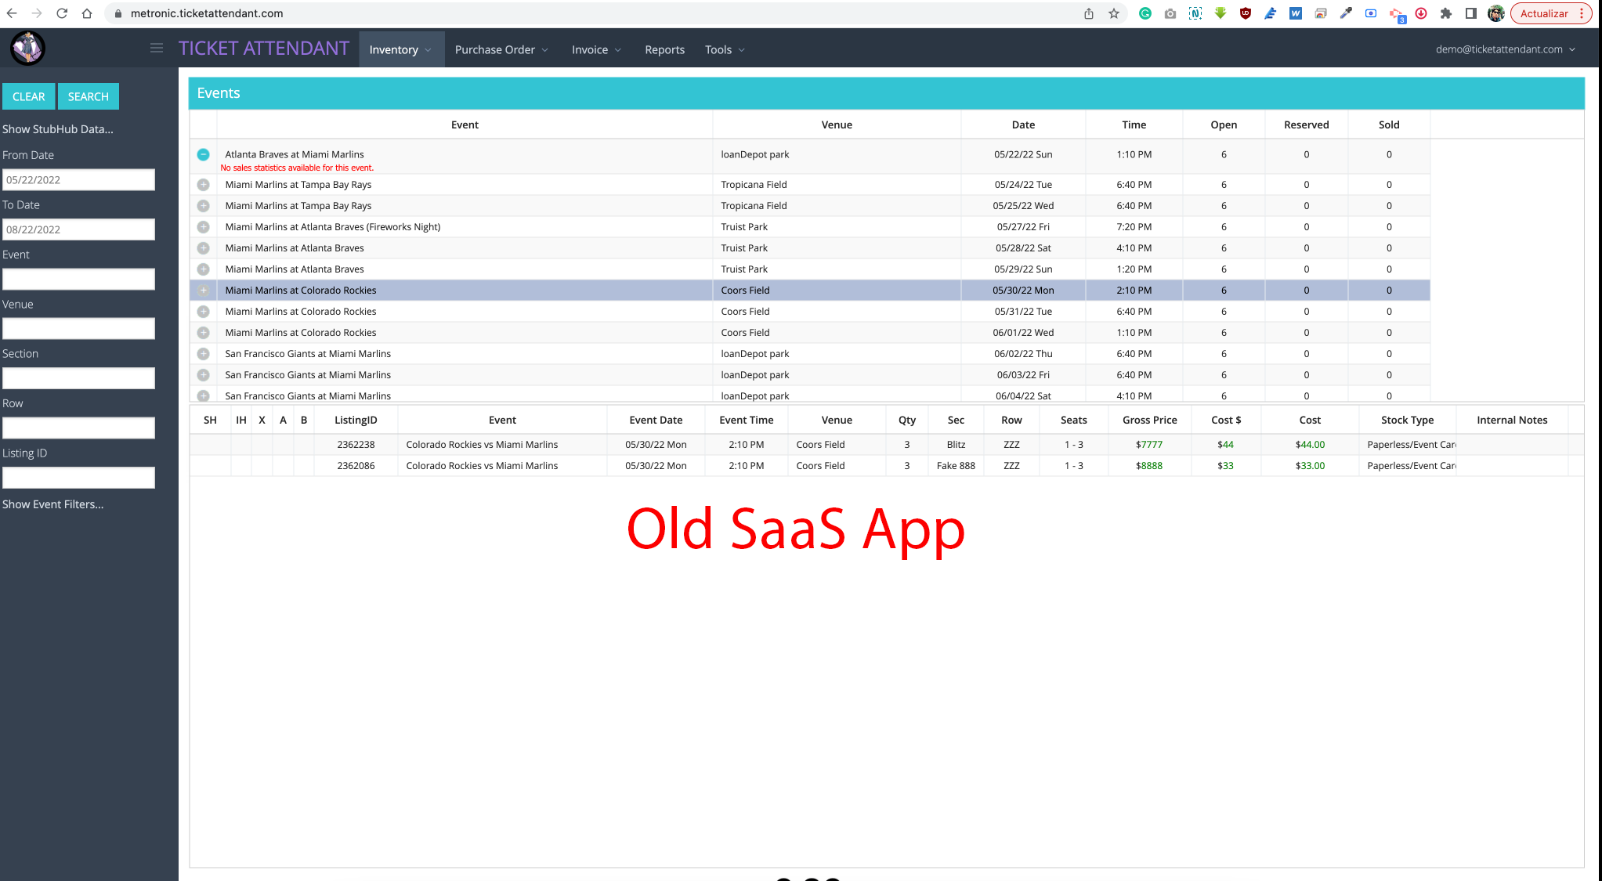Toggle the hamburger sidebar menu icon
The width and height of the screenshot is (1602, 881).
(157, 49)
